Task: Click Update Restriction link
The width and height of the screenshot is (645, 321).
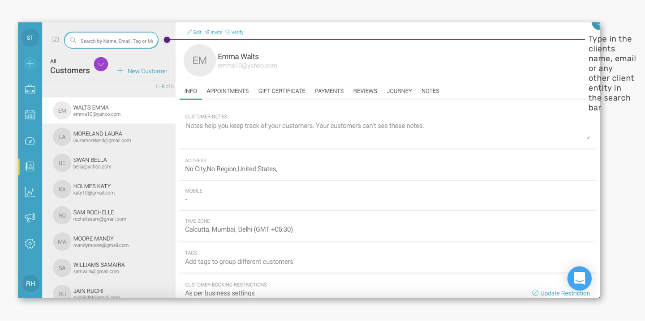Action: pyautogui.click(x=561, y=293)
